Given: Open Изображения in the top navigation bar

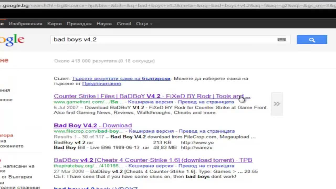Looking at the screenshot, I should pos(25,24).
